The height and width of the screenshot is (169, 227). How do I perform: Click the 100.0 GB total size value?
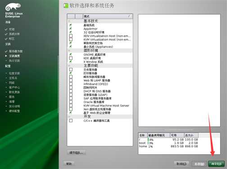coord(191,140)
